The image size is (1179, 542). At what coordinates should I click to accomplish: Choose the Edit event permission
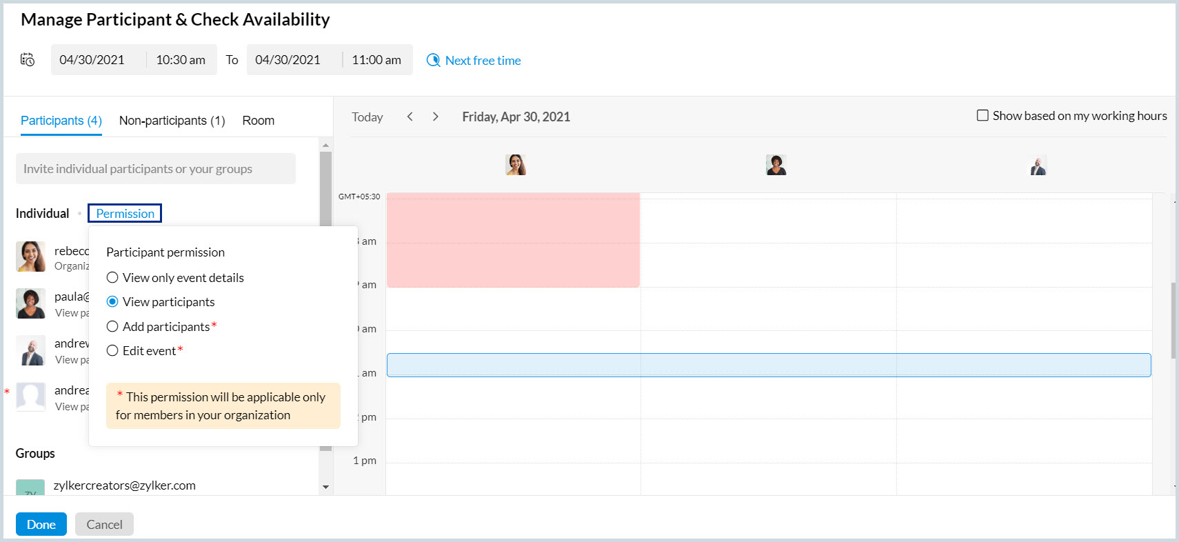112,351
